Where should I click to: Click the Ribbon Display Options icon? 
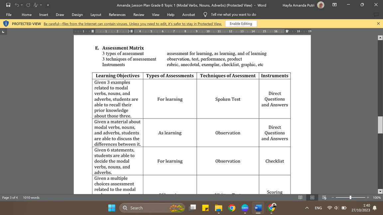[x=334, y=5]
